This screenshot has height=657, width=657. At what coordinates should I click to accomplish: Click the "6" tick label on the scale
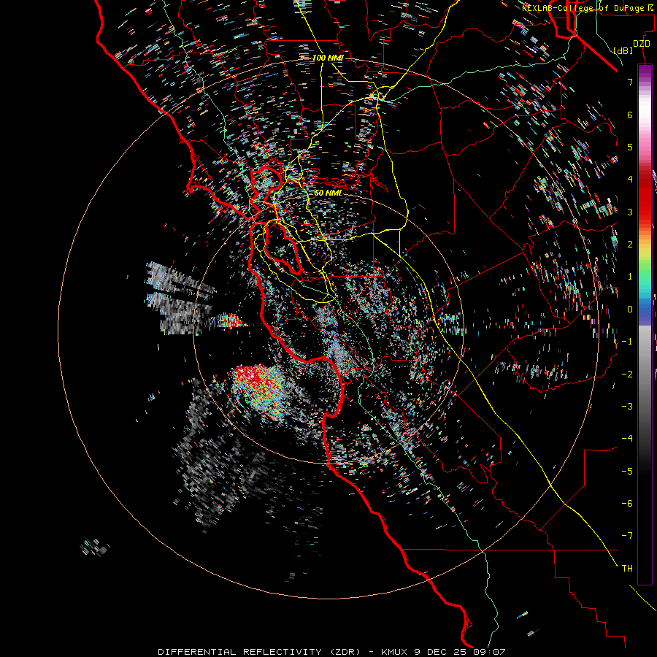(x=630, y=115)
